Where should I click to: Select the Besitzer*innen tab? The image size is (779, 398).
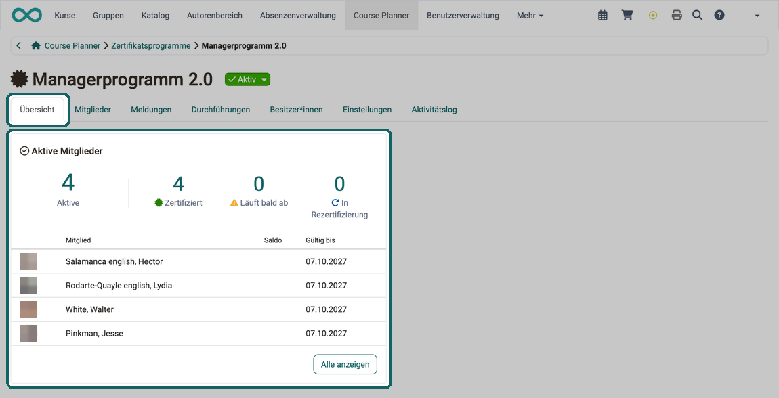297,110
